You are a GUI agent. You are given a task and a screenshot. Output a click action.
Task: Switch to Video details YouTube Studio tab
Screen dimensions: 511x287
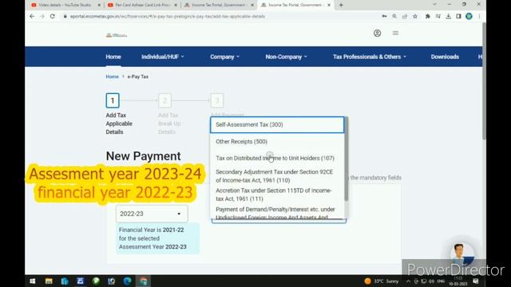[65, 5]
